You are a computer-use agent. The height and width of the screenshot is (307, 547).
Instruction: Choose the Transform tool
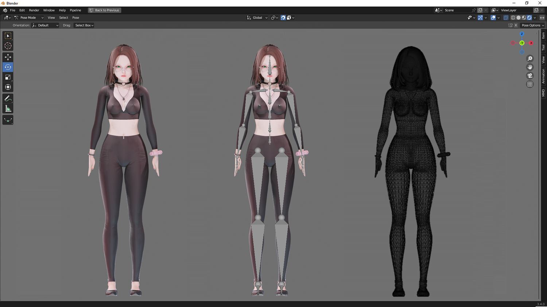(8, 87)
